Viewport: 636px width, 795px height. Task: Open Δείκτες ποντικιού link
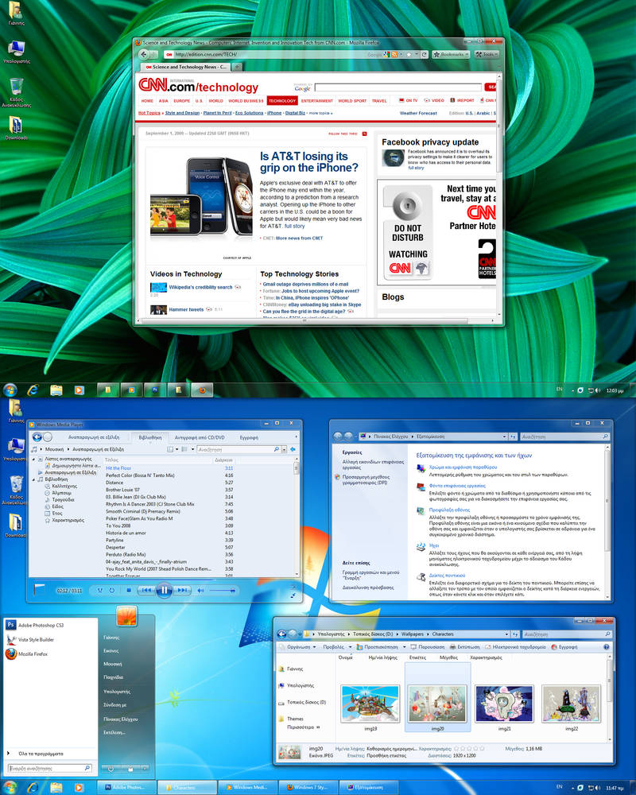(x=447, y=576)
